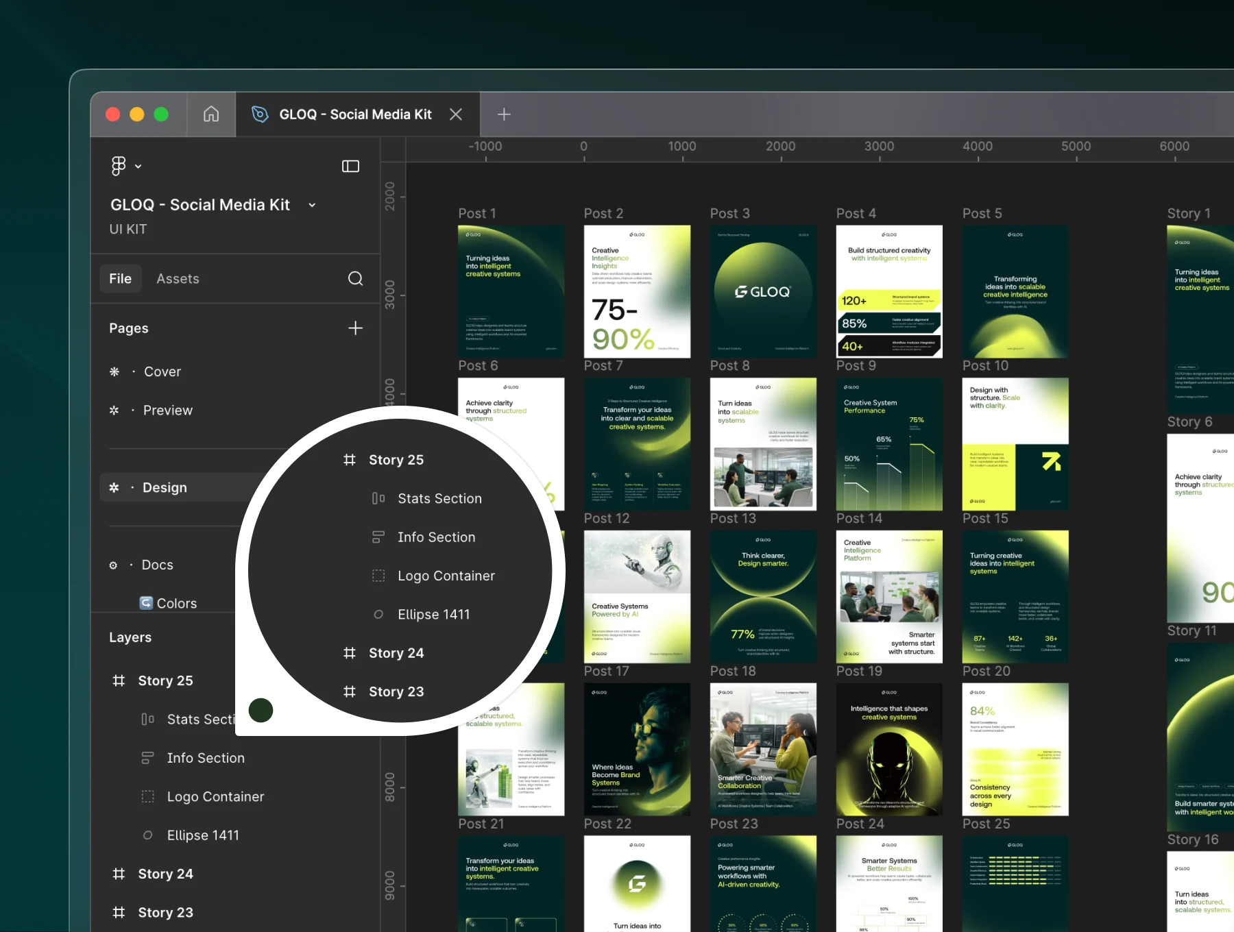Select the Design page

click(165, 487)
